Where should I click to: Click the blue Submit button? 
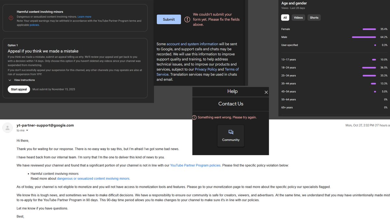tap(169, 19)
